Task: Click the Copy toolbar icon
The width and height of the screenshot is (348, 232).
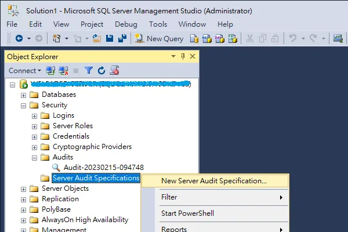Action: tap(263, 39)
